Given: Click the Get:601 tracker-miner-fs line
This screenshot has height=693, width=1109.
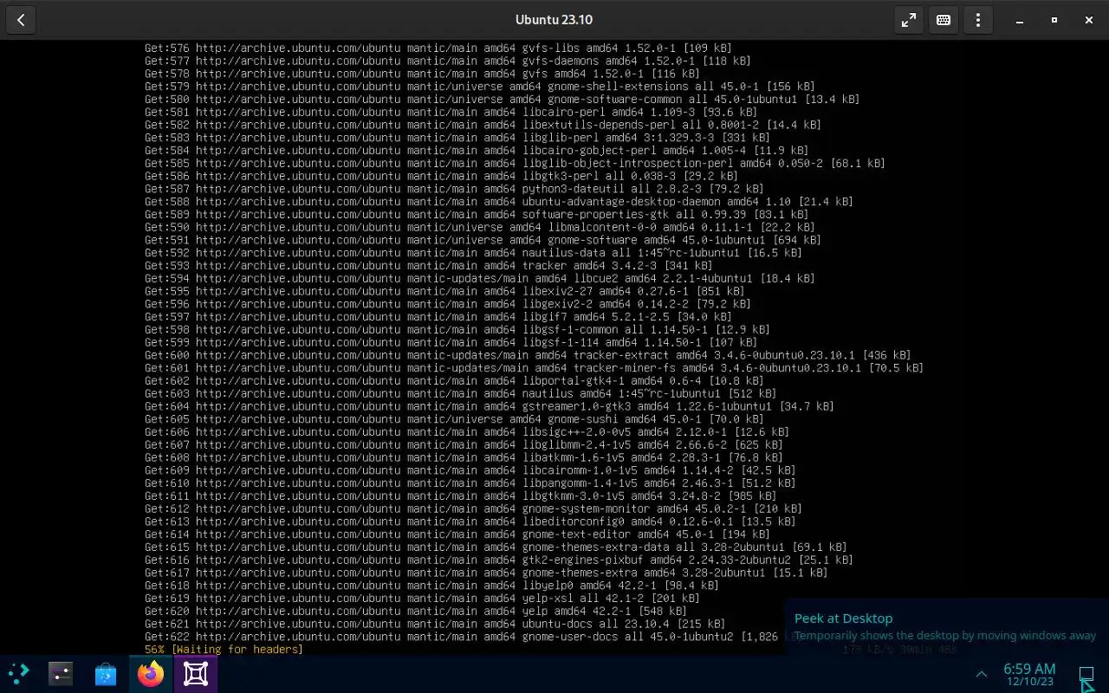Looking at the screenshot, I should pyautogui.click(x=534, y=368).
